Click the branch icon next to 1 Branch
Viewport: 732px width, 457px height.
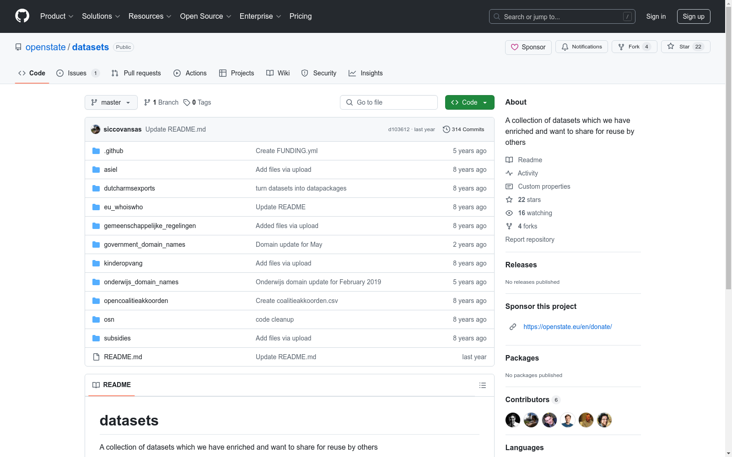[147, 102]
